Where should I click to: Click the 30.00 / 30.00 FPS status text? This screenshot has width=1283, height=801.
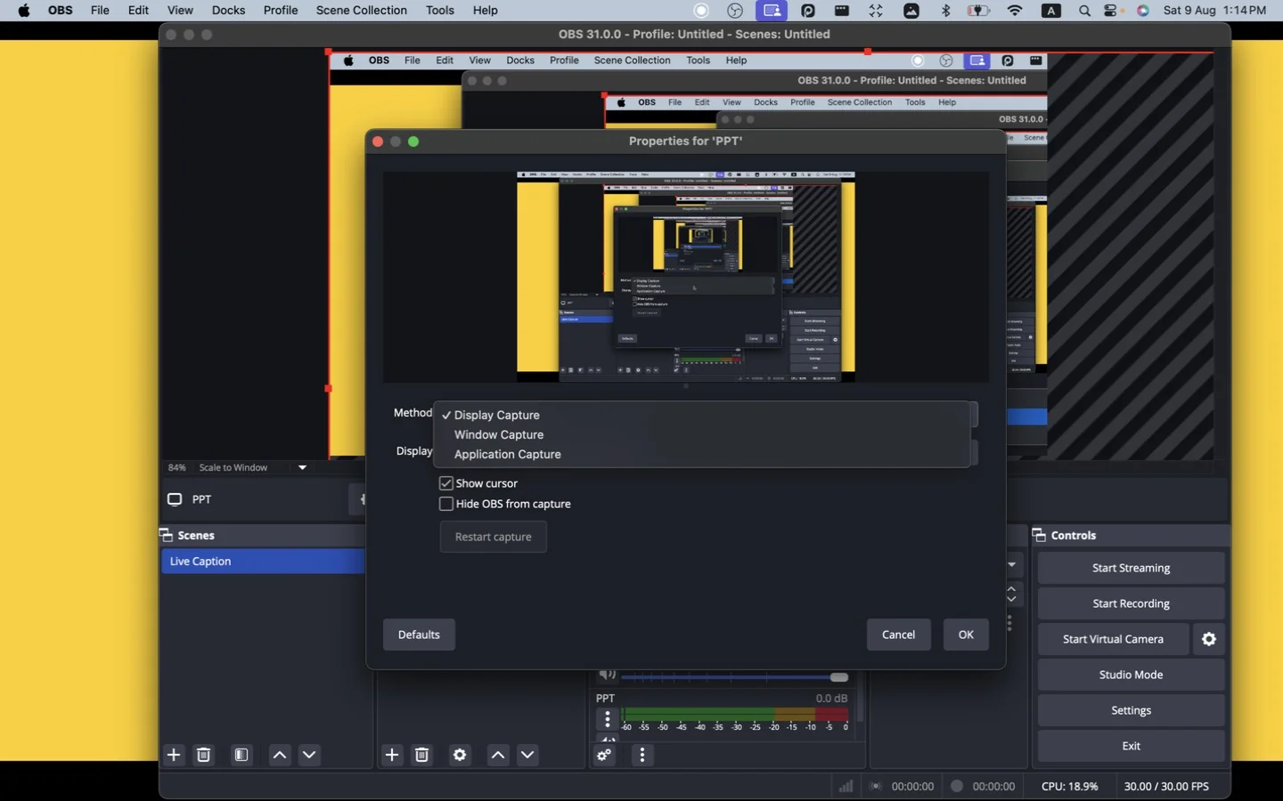coord(1166,786)
